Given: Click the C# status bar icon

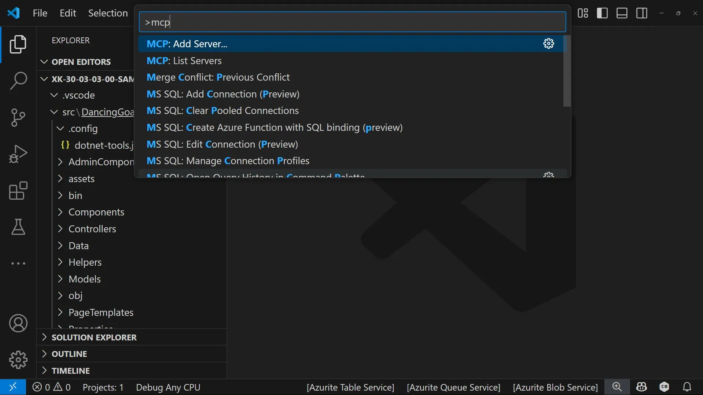Looking at the screenshot, I should [x=664, y=387].
